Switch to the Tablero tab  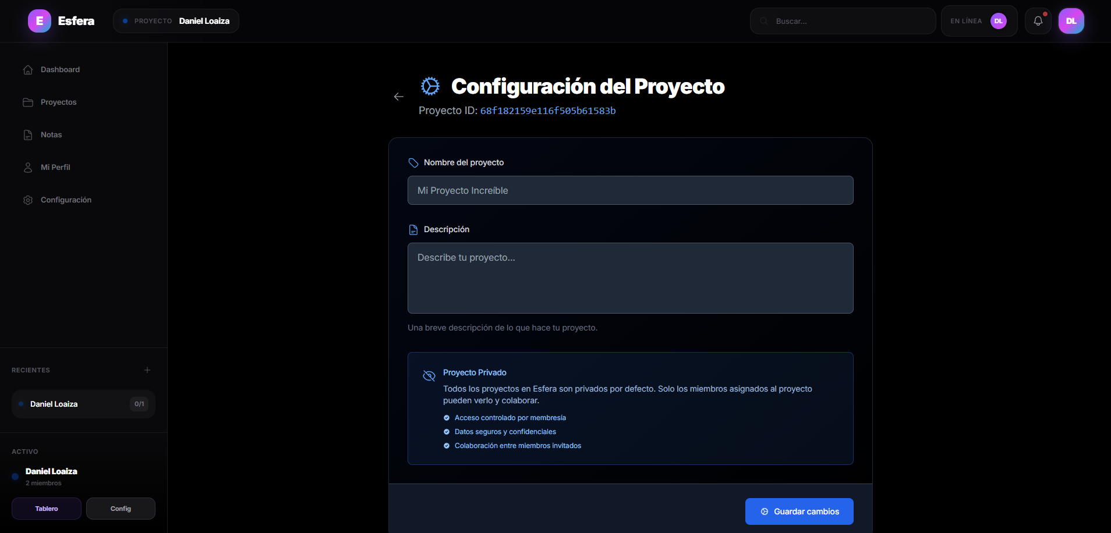[x=46, y=508]
